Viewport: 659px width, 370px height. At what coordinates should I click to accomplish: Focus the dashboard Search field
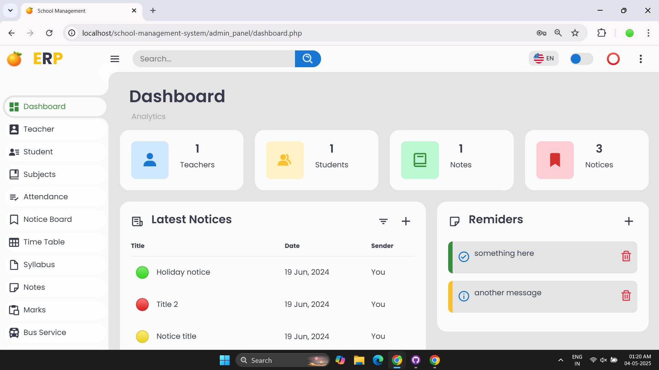click(214, 59)
